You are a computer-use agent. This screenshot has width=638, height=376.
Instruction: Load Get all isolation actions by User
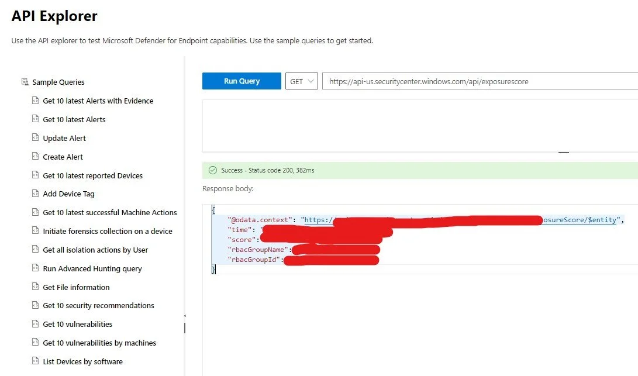[x=95, y=250]
